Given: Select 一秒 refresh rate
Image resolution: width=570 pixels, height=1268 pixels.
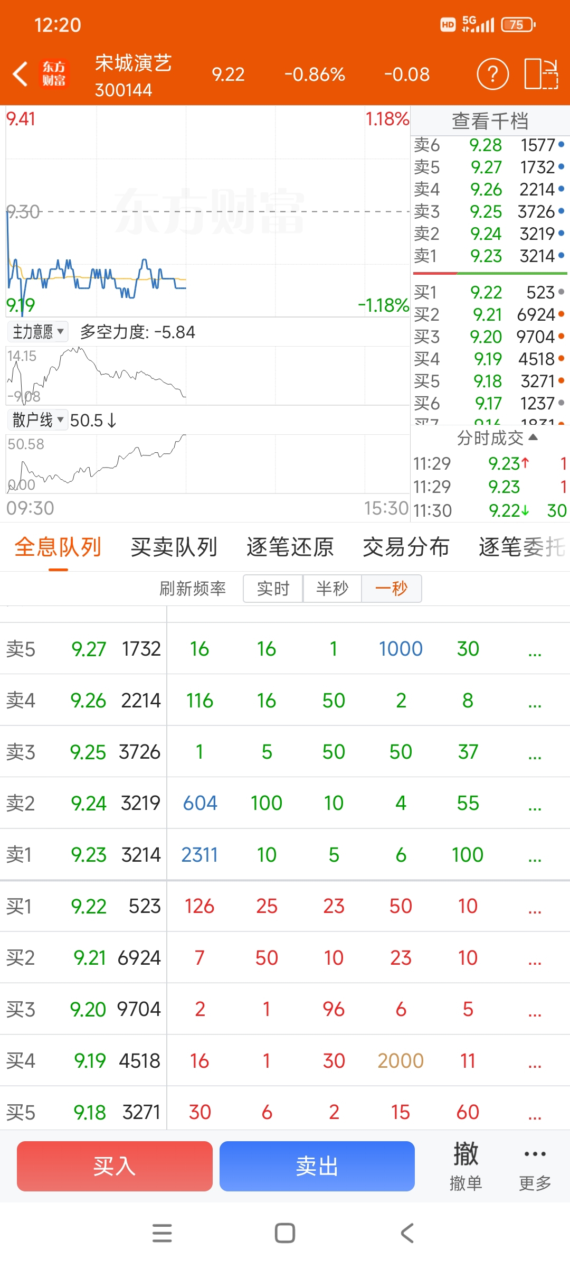Looking at the screenshot, I should [391, 588].
